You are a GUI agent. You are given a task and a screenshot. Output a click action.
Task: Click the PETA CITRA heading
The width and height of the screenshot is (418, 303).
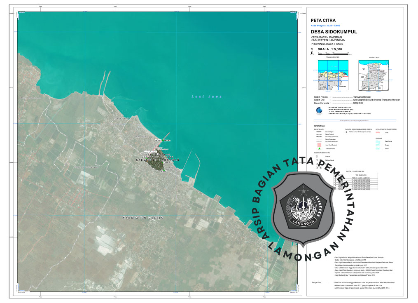(x=323, y=20)
